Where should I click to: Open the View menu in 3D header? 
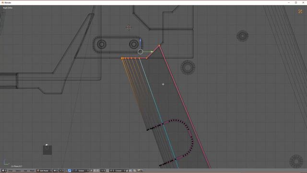pyautogui.click(x=11, y=171)
